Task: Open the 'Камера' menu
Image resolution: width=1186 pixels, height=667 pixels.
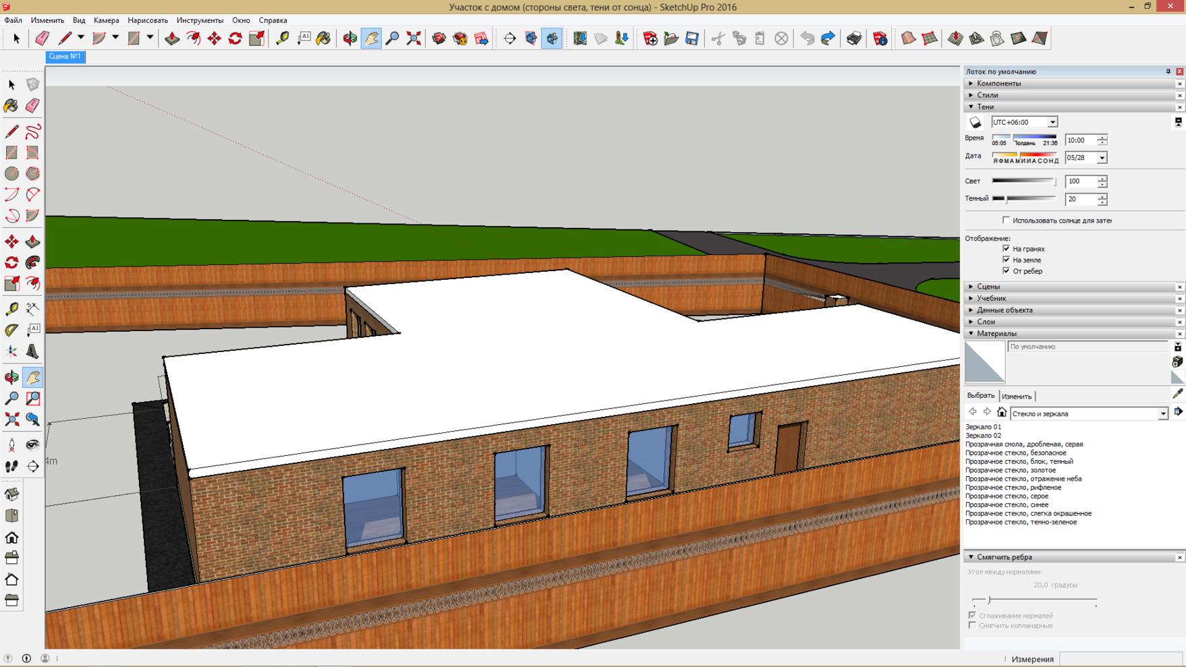Action: [107, 20]
